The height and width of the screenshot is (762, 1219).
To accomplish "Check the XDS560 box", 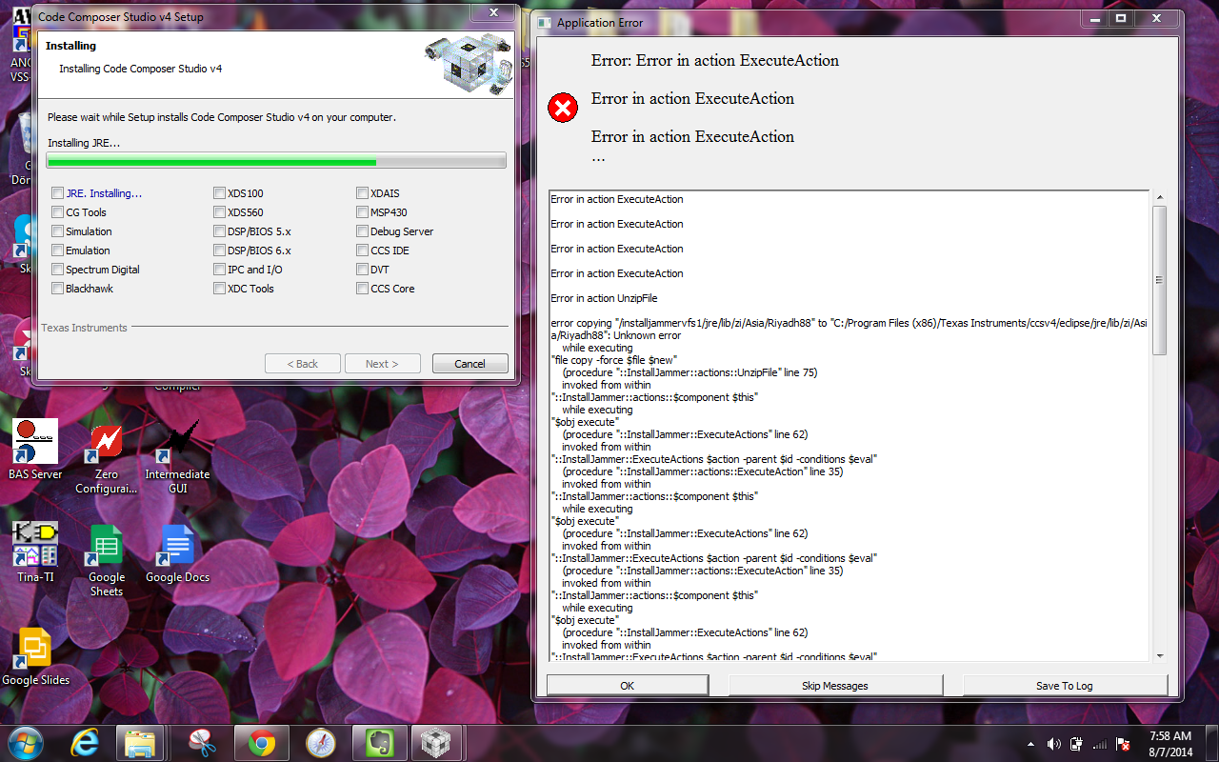I will pos(220,212).
